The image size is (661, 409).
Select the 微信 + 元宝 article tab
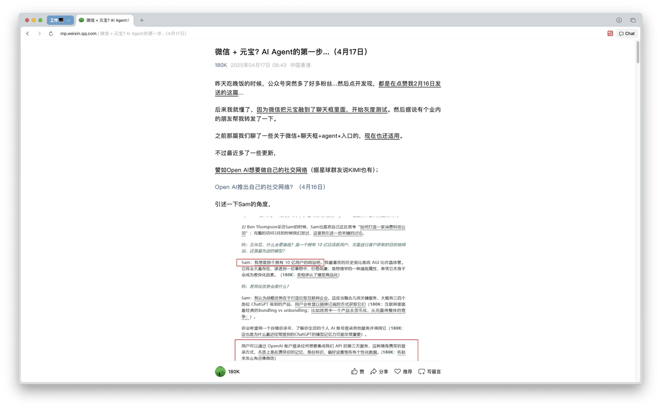105,20
